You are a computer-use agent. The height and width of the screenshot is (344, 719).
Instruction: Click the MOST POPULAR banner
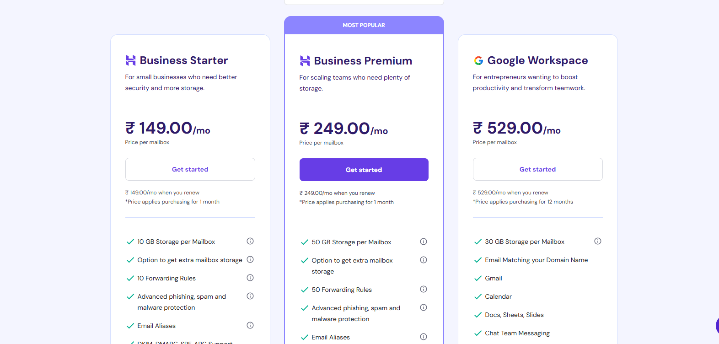tap(364, 25)
